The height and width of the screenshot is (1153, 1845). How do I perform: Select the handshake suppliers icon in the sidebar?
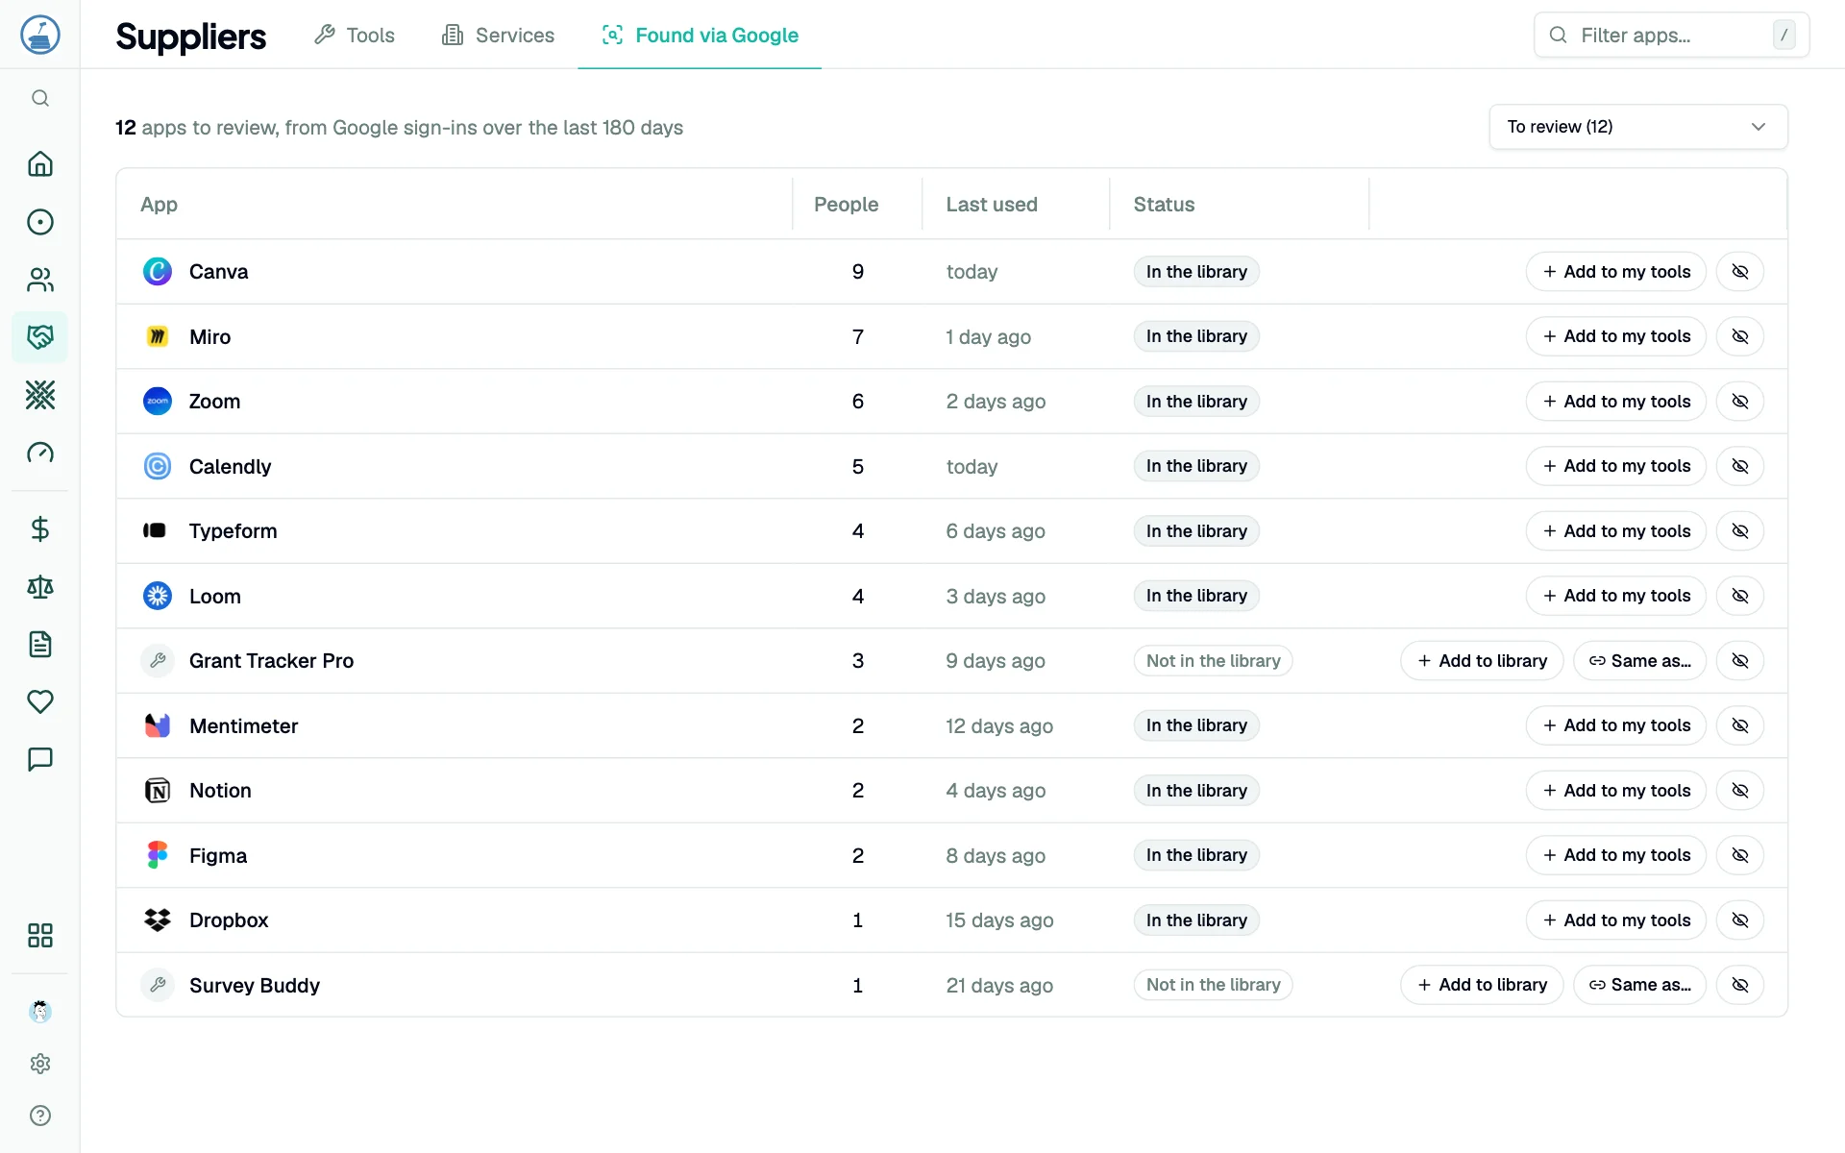point(40,337)
